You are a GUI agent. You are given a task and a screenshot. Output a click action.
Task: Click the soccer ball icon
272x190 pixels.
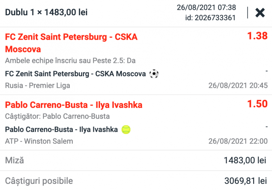(154, 74)
